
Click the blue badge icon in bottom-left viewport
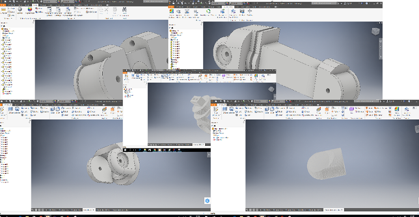[207, 201]
